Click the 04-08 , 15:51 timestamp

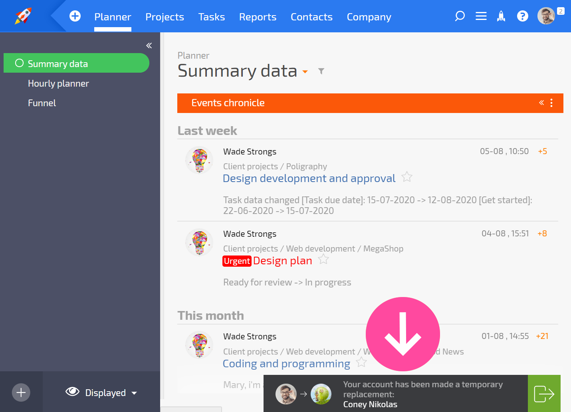click(505, 234)
